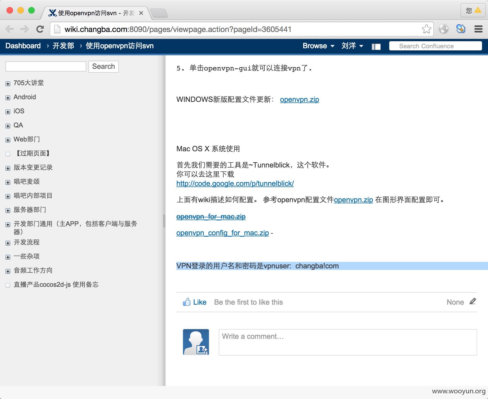Viewport: 488px width, 399px height.
Task: Open the Web部门 page link
Action: (27, 139)
